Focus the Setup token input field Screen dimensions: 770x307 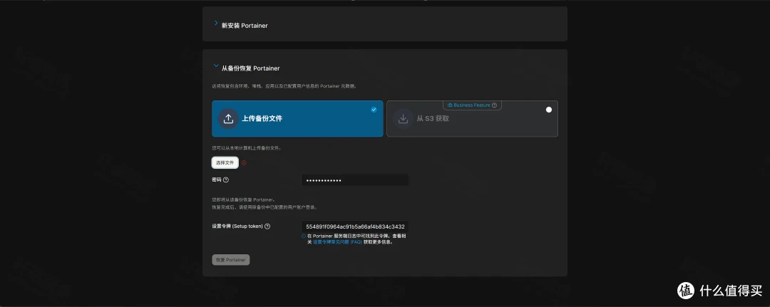coord(354,227)
